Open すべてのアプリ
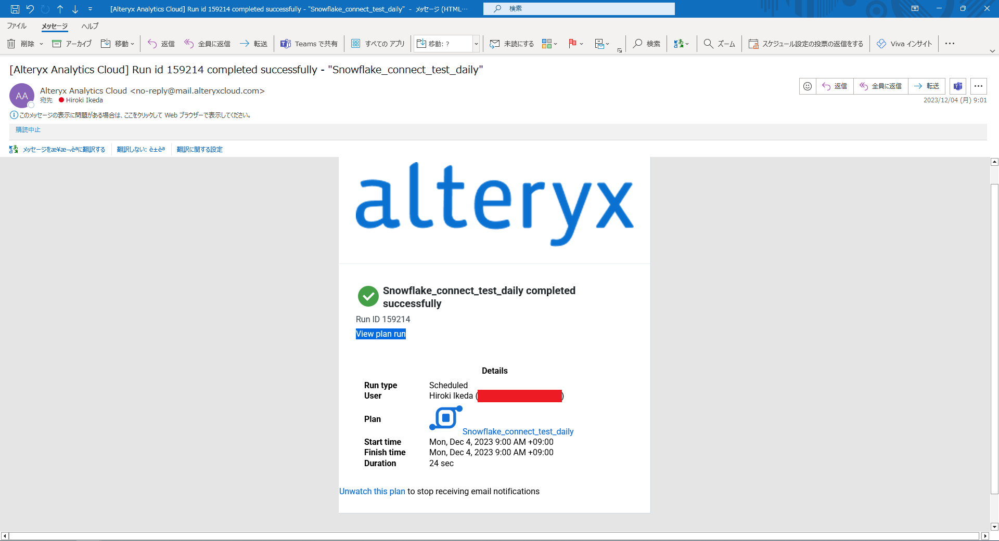 coord(378,44)
